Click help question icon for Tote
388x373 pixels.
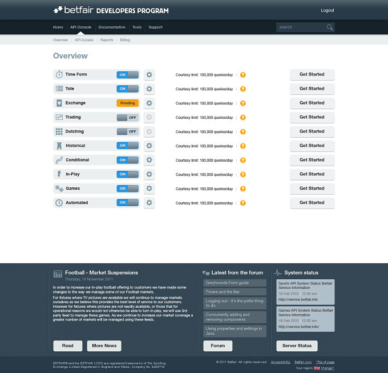(243, 89)
